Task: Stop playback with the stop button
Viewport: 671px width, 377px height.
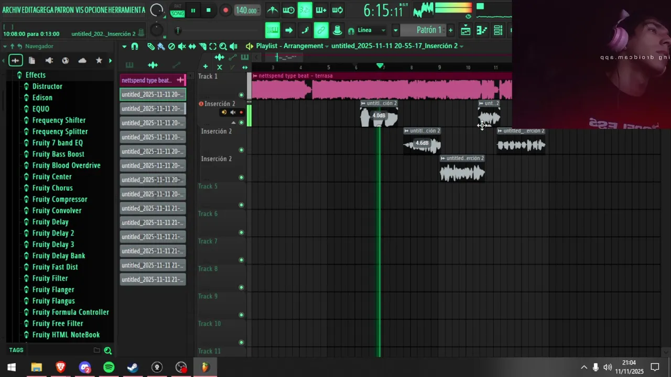Action: tap(208, 10)
